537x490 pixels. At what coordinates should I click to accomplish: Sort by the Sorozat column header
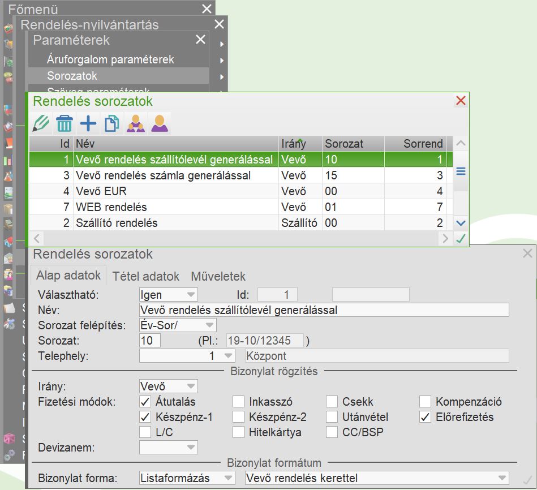click(x=353, y=144)
